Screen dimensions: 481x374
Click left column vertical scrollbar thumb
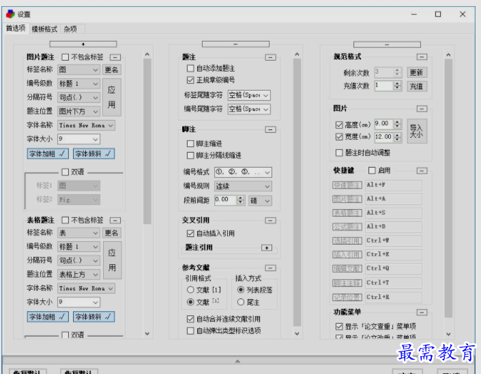(x=147, y=141)
